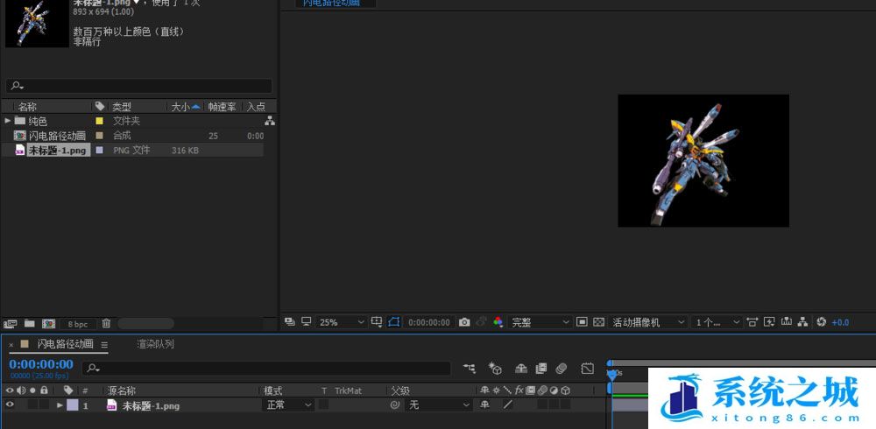Sort the Project panel by 类型 column

pyautogui.click(x=122, y=107)
